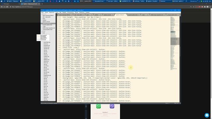
Task: Select 'untitled' in the open files sidebar
Action: coord(44,20)
